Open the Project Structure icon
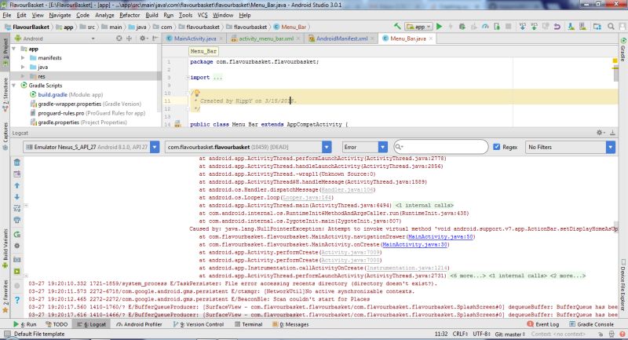This screenshot has height=340, width=628. pos(597,27)
